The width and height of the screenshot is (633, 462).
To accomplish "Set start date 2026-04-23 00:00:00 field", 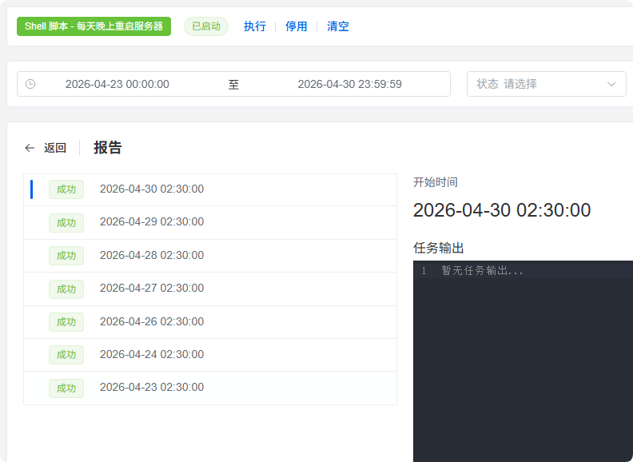I will (x=117, y=84).
